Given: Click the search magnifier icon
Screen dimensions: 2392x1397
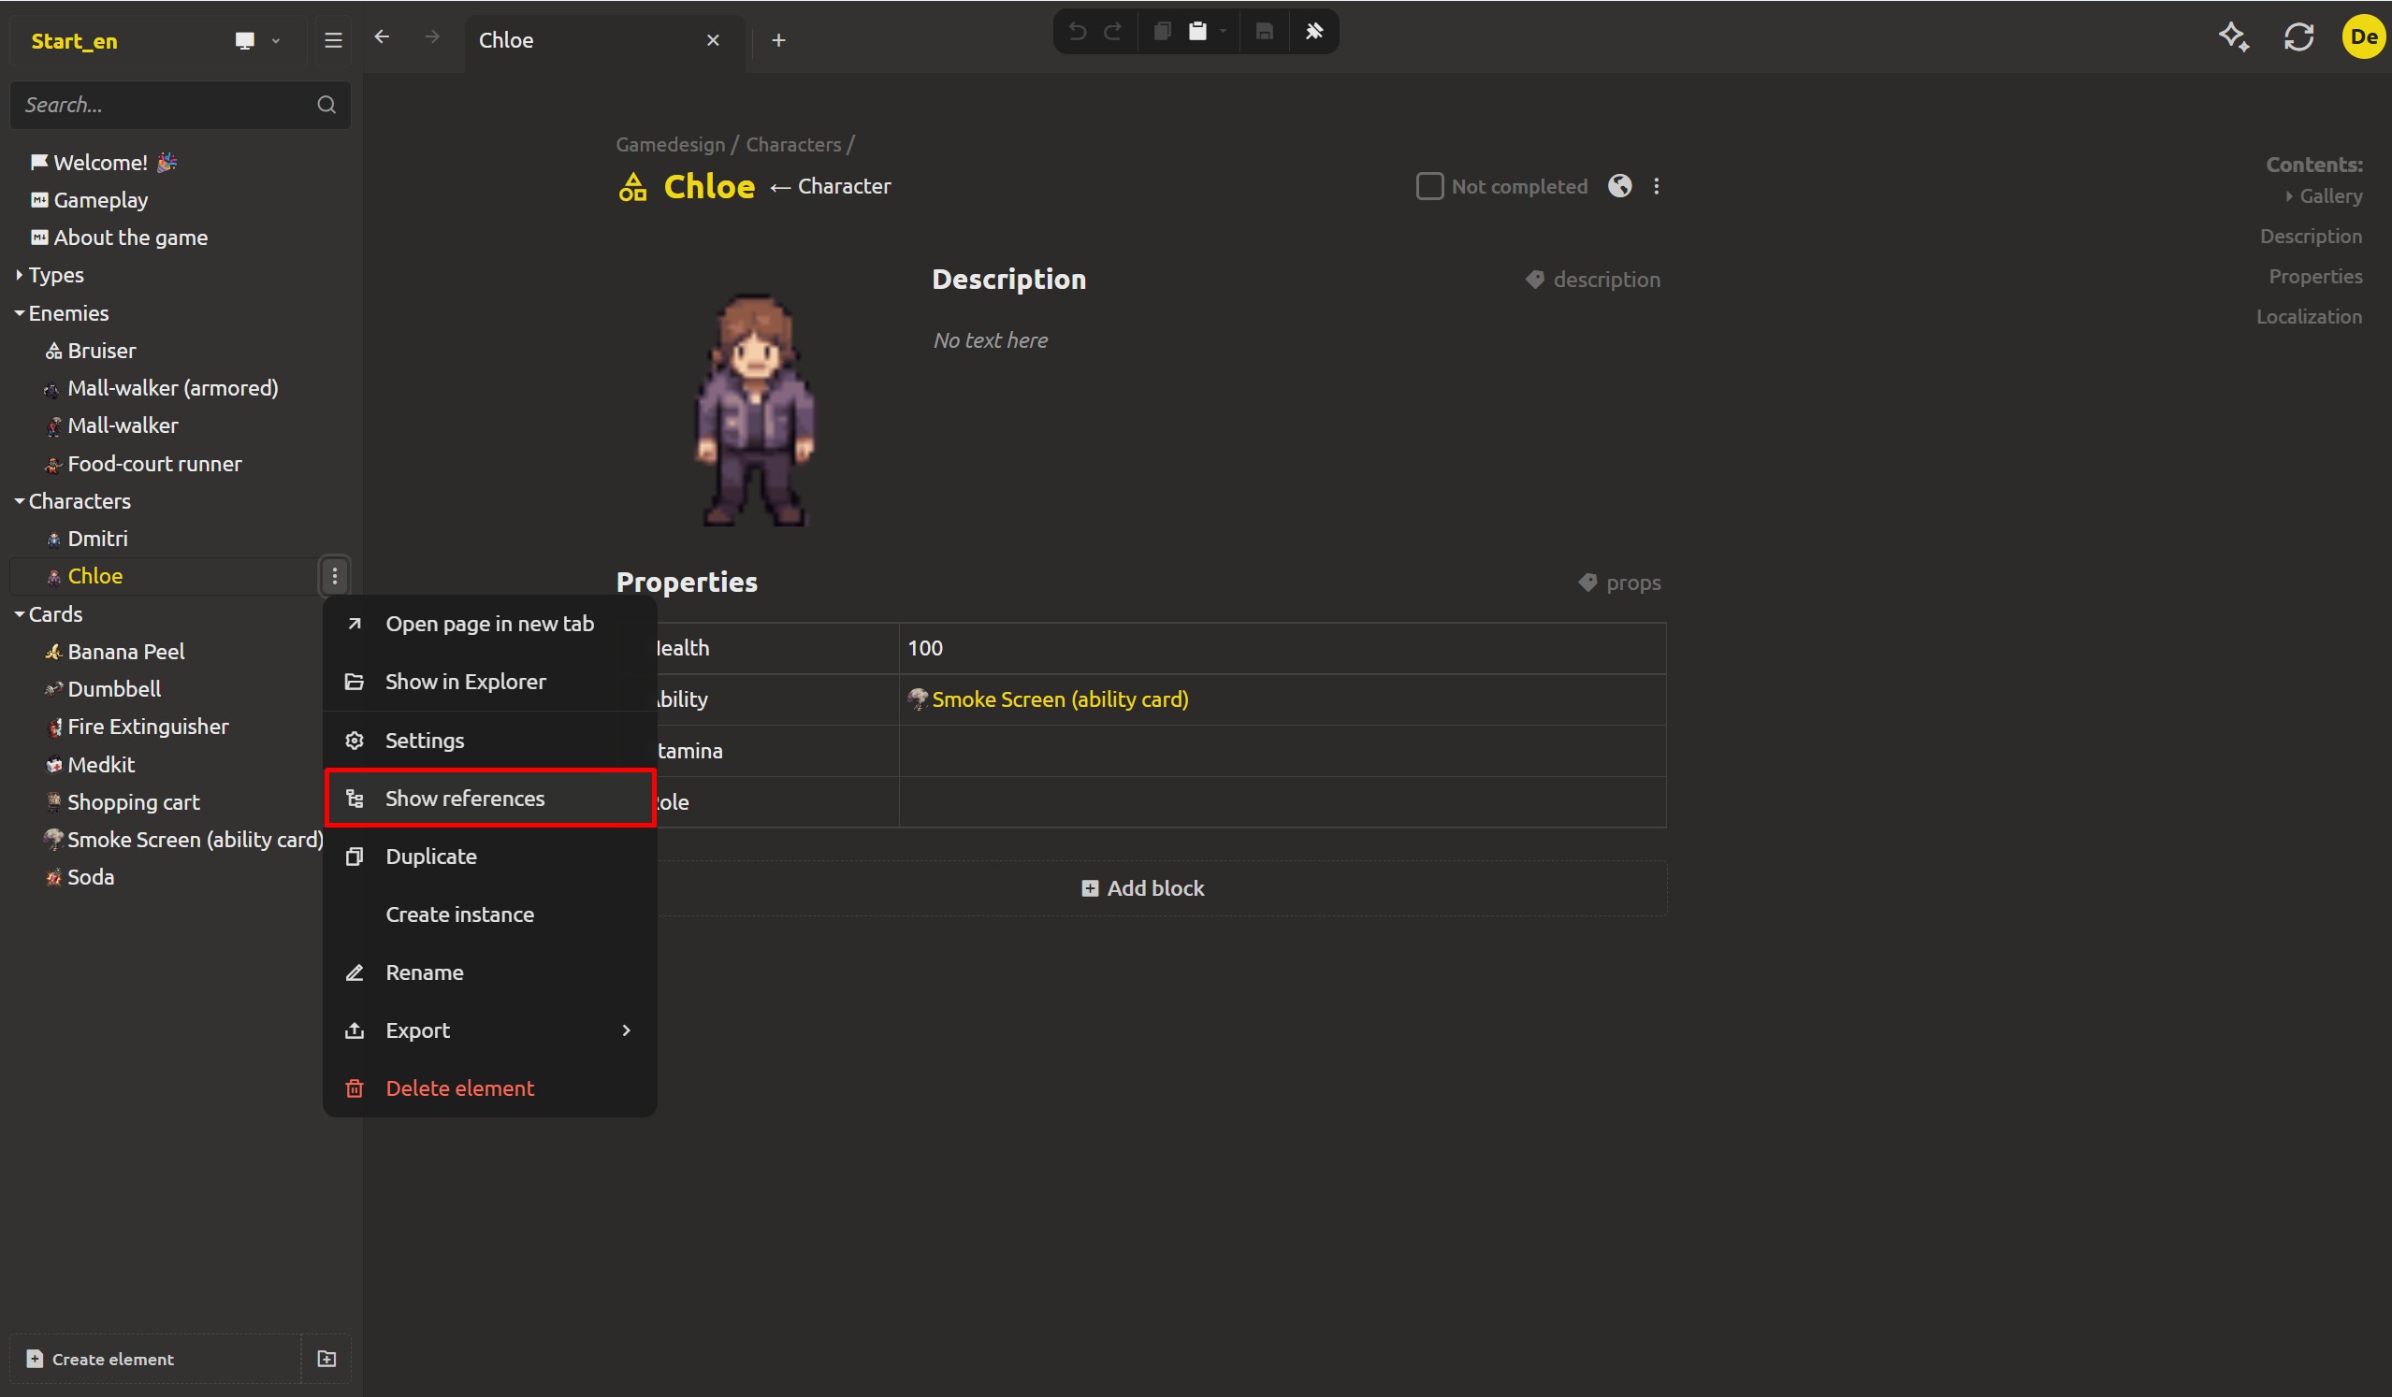Looking at the screenshot, I should (326, 105).
